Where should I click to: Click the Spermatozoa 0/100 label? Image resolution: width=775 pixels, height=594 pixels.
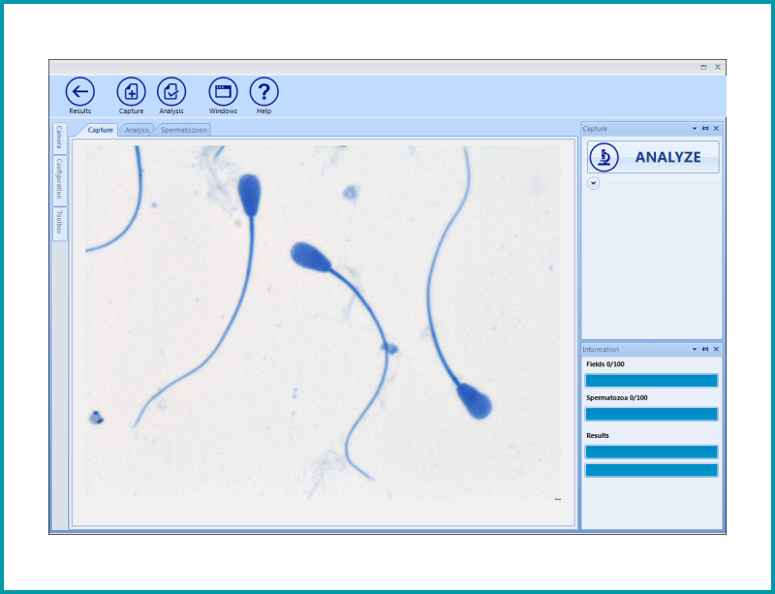click(x=617, y=397)
